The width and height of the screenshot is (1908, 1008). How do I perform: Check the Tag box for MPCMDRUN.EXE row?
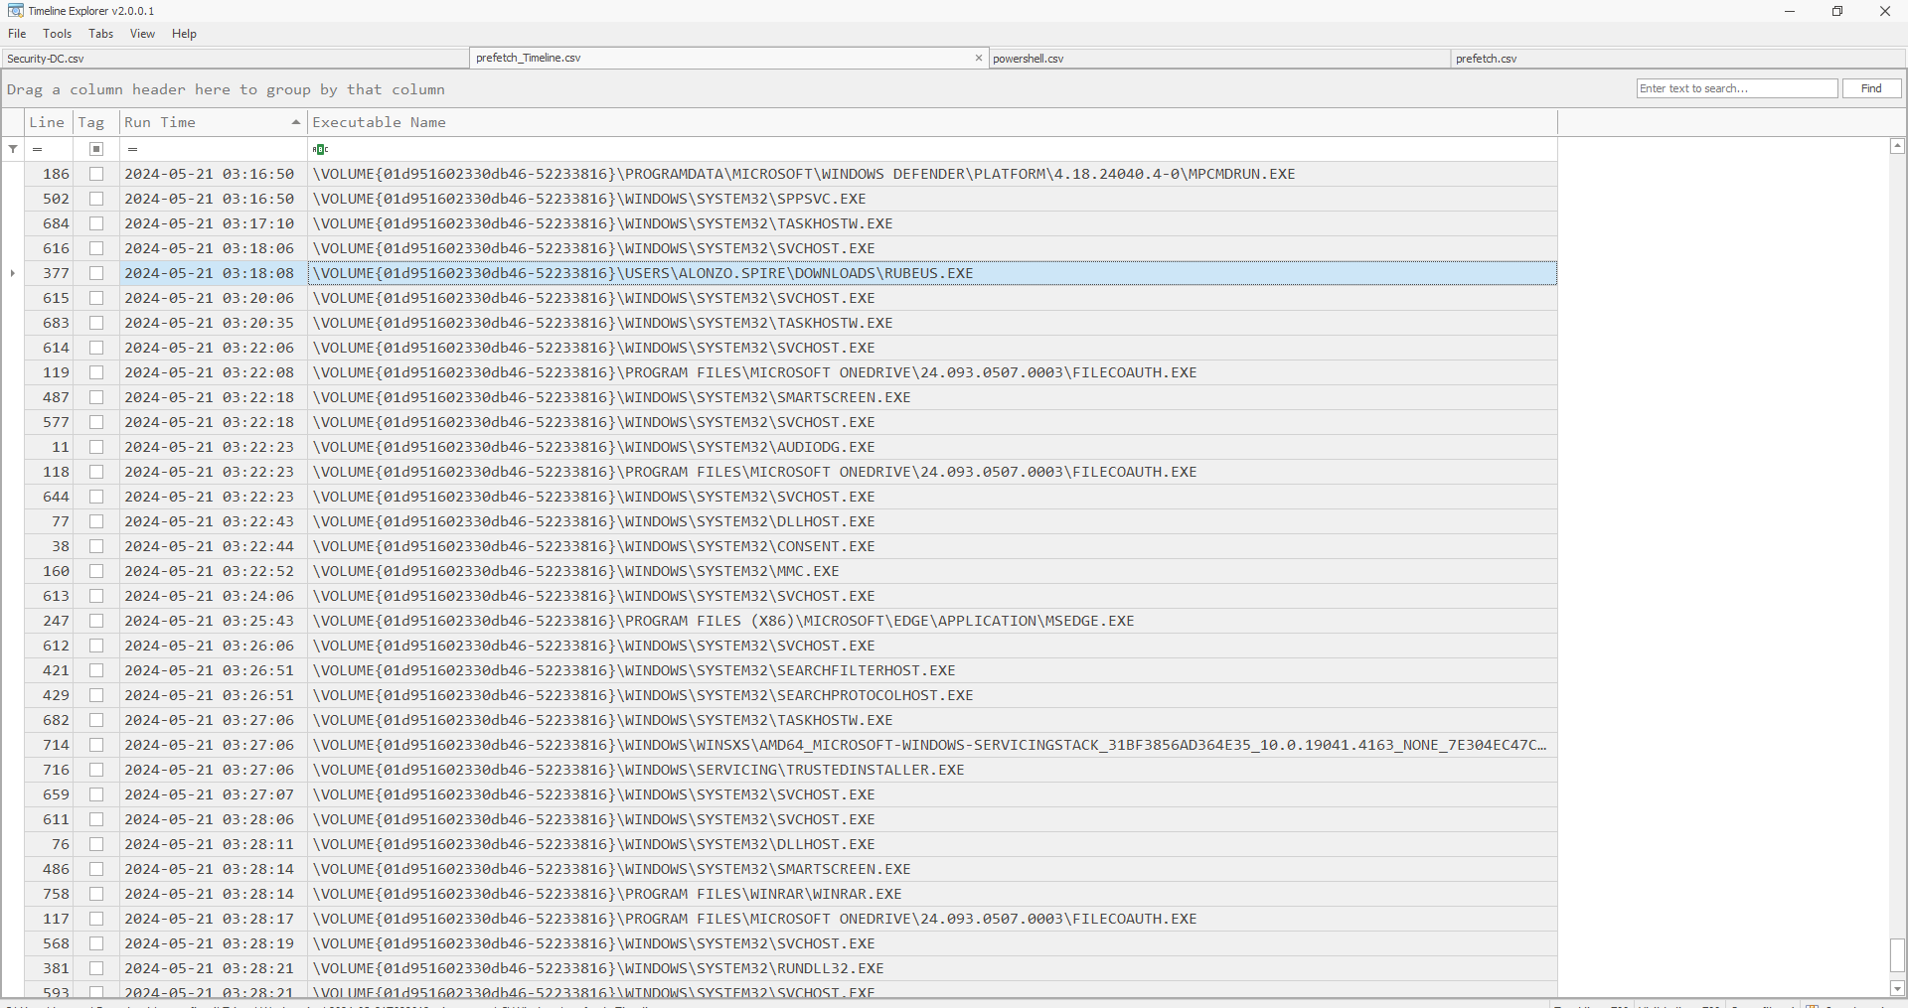(96, 174)
